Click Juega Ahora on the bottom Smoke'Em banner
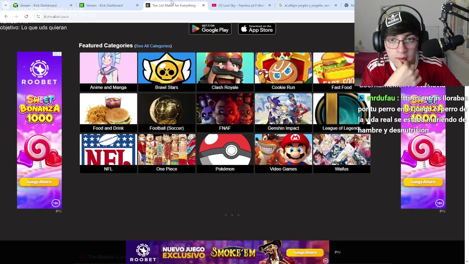Viewport: 469px width, 264px height. tap(305, 252)
